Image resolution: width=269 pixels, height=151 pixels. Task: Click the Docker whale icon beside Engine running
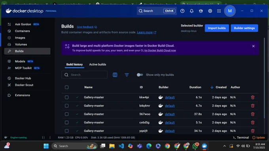coord(6,137)
